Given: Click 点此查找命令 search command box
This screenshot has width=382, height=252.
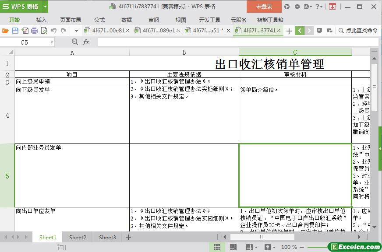Looking at the screenshot, I should click(358, 31).
